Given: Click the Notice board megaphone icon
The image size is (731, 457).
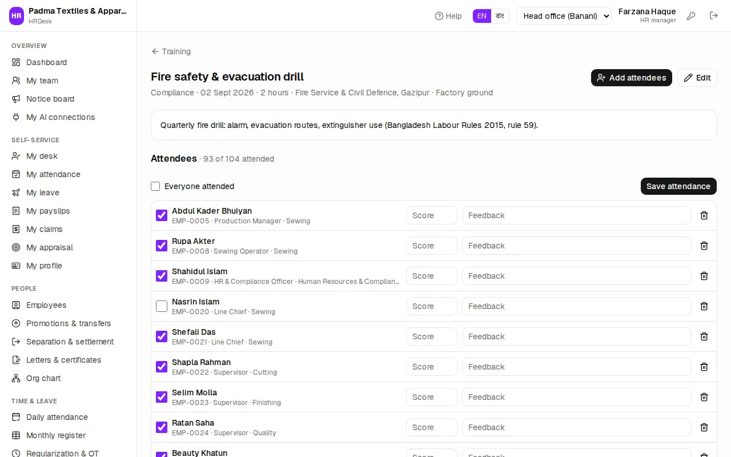Looking at the screenshot, I should (16, 99).
